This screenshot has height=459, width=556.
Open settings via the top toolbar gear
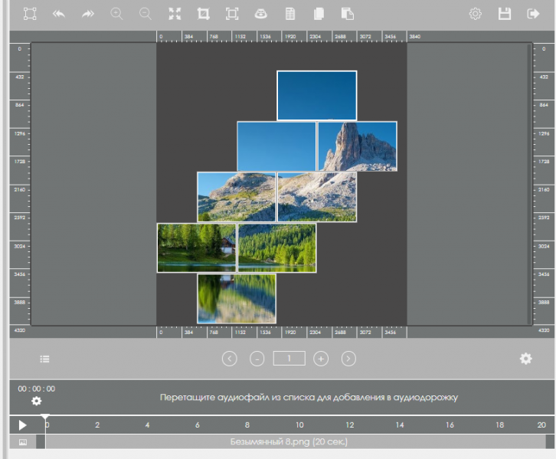coord(476,14)
